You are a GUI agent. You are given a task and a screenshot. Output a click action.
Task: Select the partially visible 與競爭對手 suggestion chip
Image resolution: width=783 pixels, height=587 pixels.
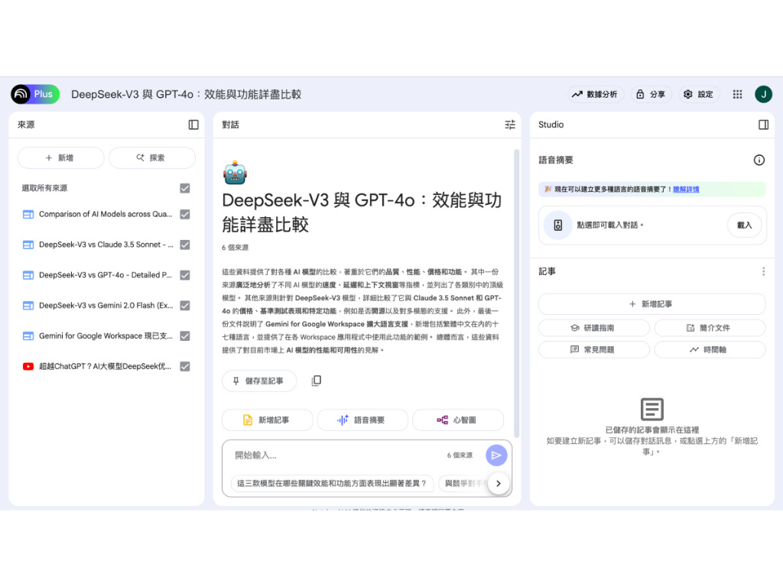[x=463, y=483]
